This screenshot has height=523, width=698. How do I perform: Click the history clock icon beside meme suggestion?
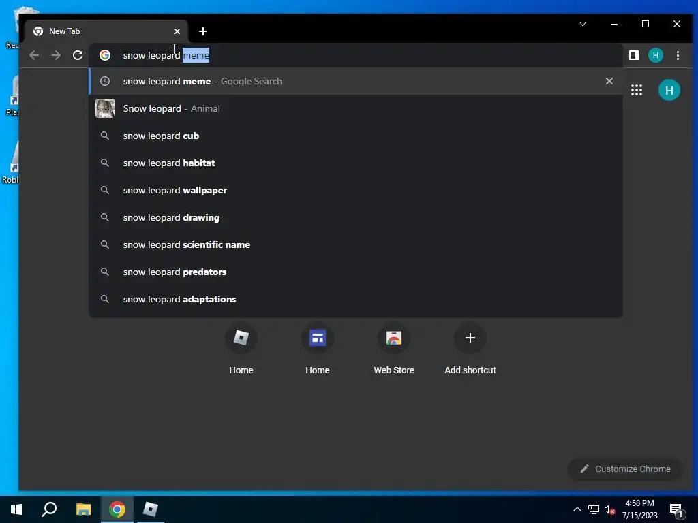coord(105,82)
